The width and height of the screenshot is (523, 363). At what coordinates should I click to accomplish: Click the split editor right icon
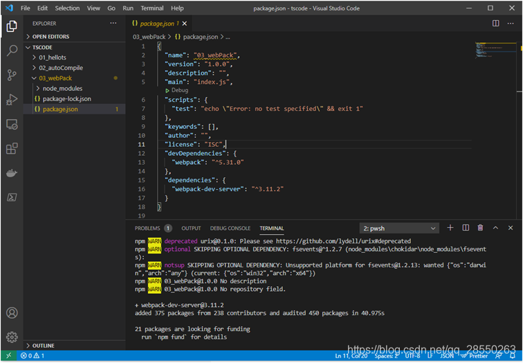click(x=495, y=23)
